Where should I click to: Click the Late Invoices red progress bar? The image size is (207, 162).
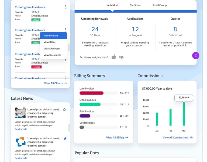(x=91, y=93)
